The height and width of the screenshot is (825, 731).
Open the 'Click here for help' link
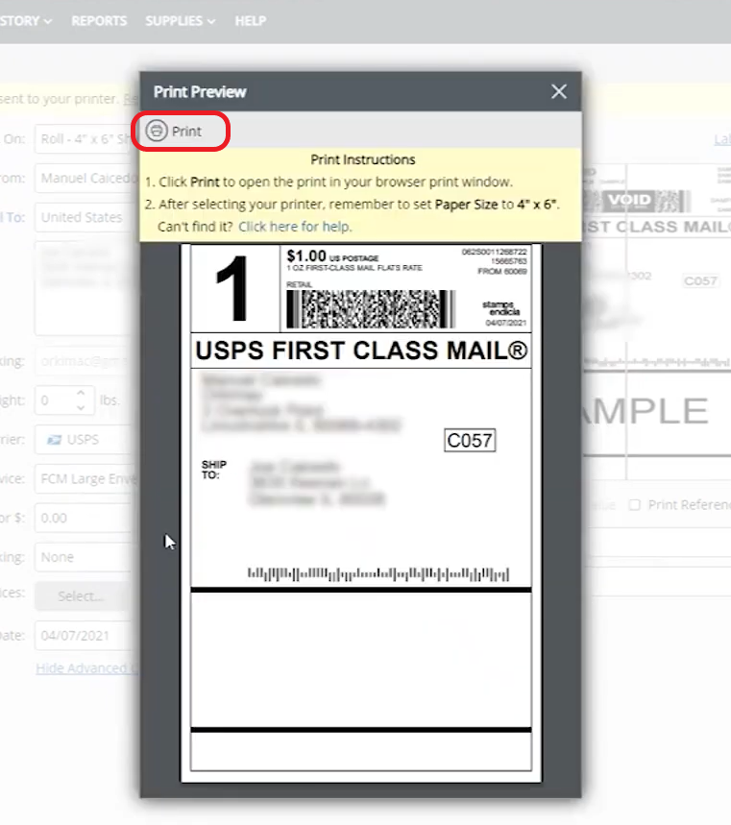click(x=295, y=227)
